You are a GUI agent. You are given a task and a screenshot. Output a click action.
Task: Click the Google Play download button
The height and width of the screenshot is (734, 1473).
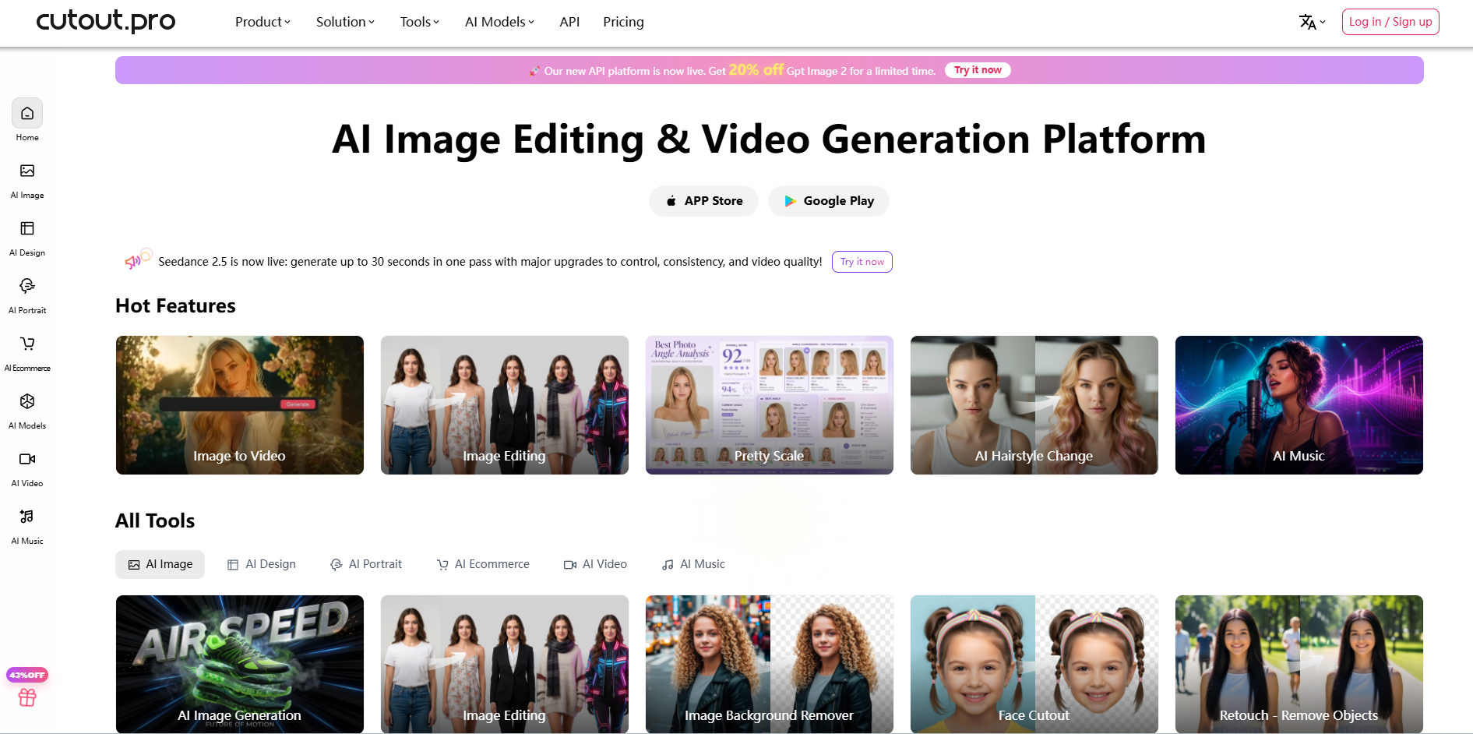pos(829,201)
